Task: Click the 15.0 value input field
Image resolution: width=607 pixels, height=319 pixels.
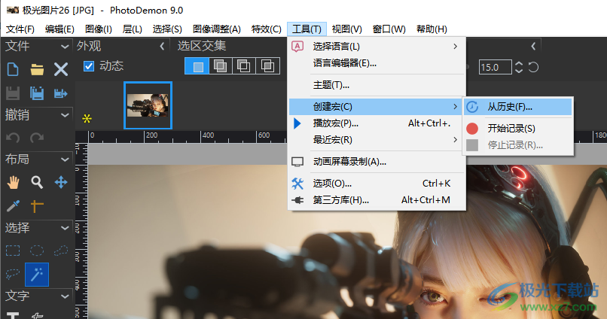Action: (495, 67)
